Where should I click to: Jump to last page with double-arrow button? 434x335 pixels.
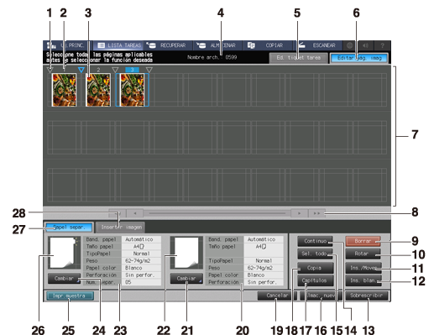point(316,213)
